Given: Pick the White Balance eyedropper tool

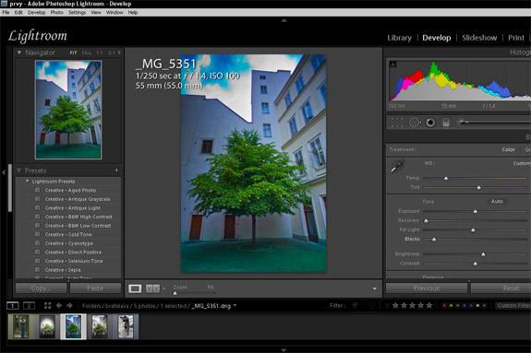Looking at the screenshot, I should pyautogui.click(x=397, y=166).
